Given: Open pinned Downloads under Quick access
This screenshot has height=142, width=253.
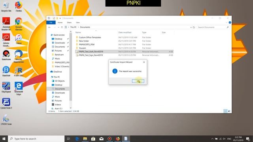Looking at the screenshot, I should [x=60, y=43].
